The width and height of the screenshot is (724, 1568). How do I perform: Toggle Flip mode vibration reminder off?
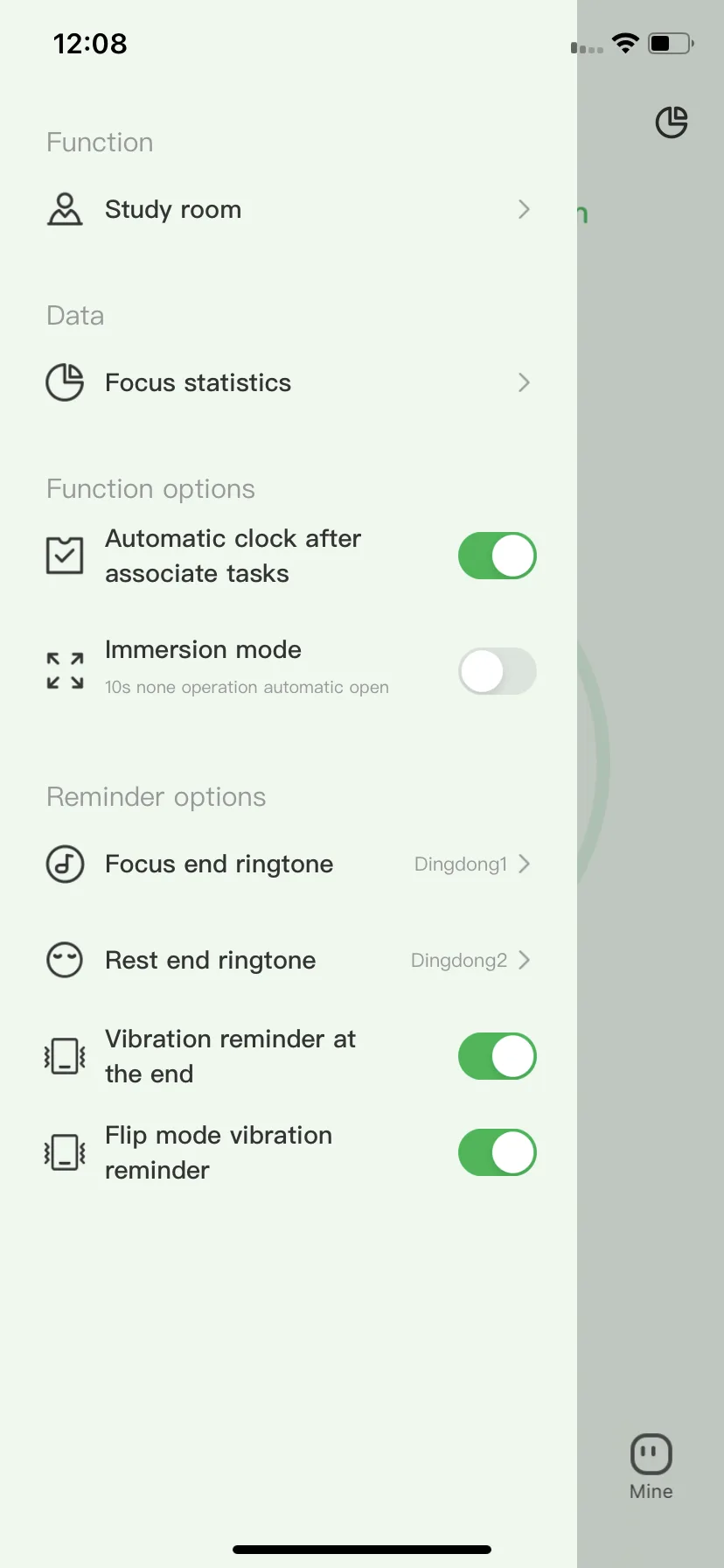tap(498, 1152)
